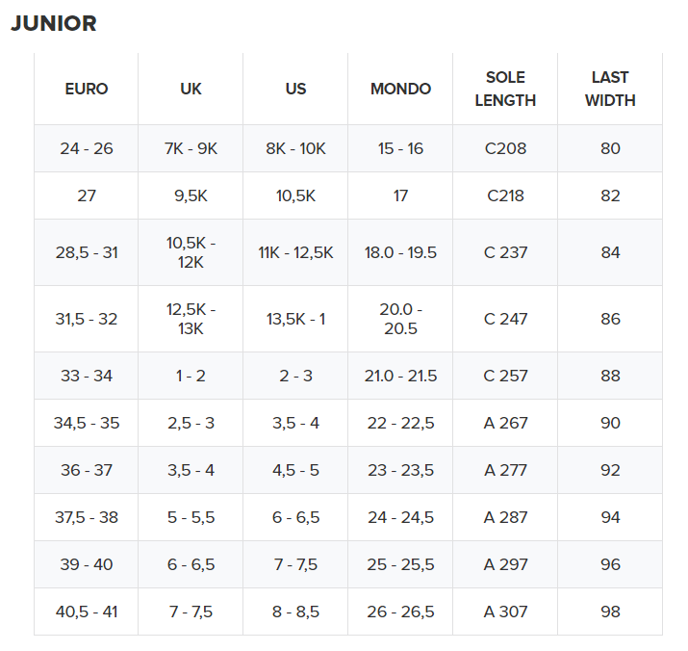This screenshot has width=688, height=651.
Task: Click the JUNIOR heading
Action: (54, 24)
